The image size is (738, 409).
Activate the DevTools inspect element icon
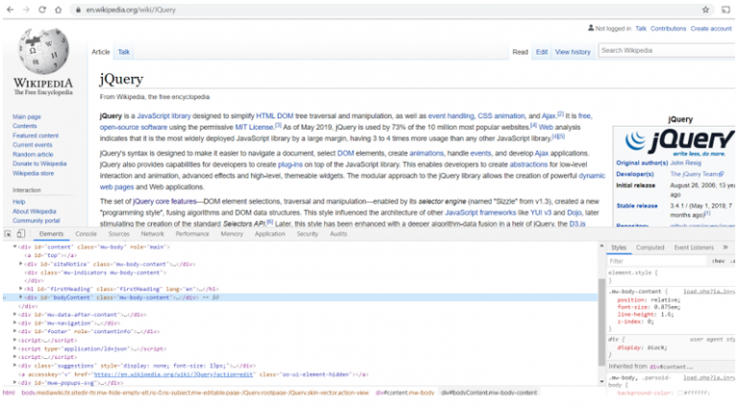8,233
